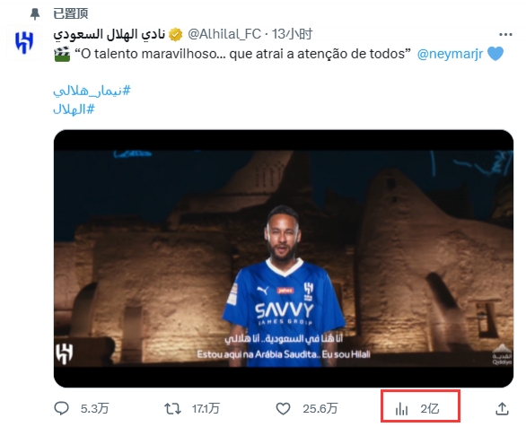Open the @Alhilal_FC handle
The image size is (526, 427).
click(x=224, y=34)
